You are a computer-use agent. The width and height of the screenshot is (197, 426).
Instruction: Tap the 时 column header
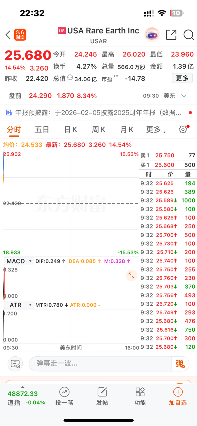(x=149, y=175)
